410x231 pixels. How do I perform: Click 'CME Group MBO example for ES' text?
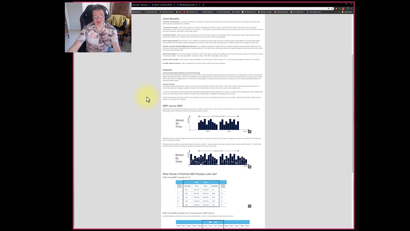click(188, 213)
